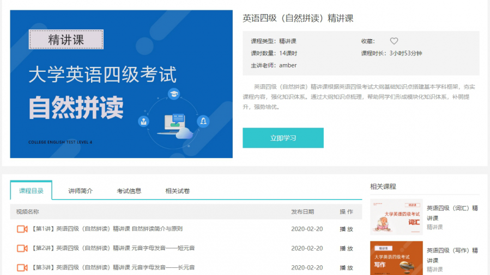Click the 大学英语四级考试 自然拼读 course banner
Image resolution: width=490 pixels, height=275 pixels.
121,84
